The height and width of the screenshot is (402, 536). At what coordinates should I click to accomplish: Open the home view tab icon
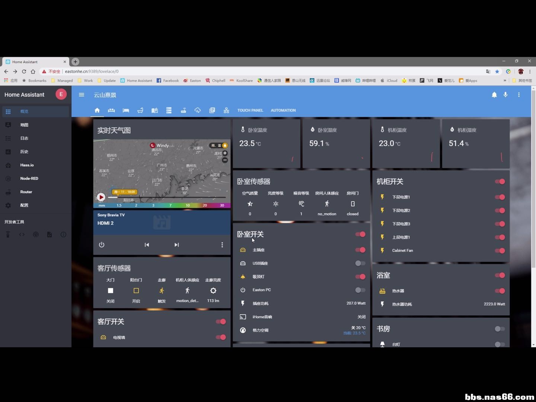coord(97,110)
